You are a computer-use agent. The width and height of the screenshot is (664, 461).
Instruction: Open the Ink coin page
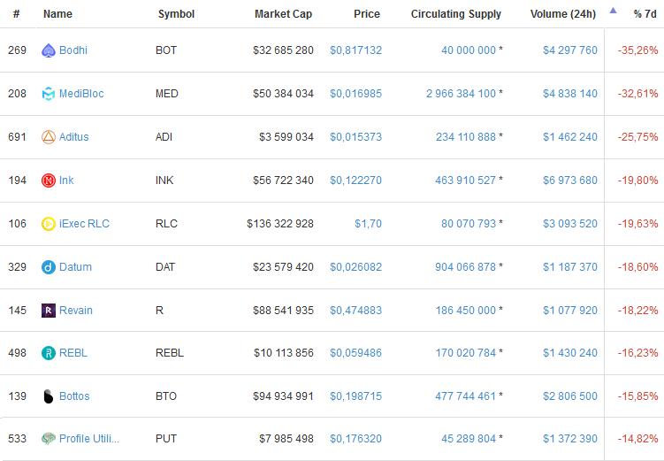click(66, 181)
